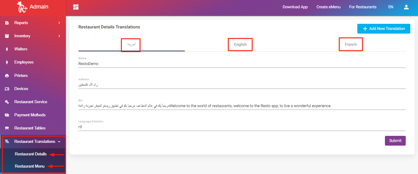Click into the Name input field
Image resolution: width=418 pixels, height=174 pixels.
click(242, 64)
